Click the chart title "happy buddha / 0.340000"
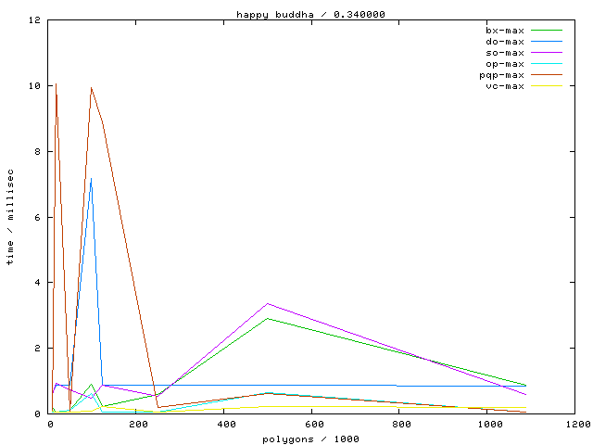The height and width of the screenshot is (445, 593). (310, 14)
